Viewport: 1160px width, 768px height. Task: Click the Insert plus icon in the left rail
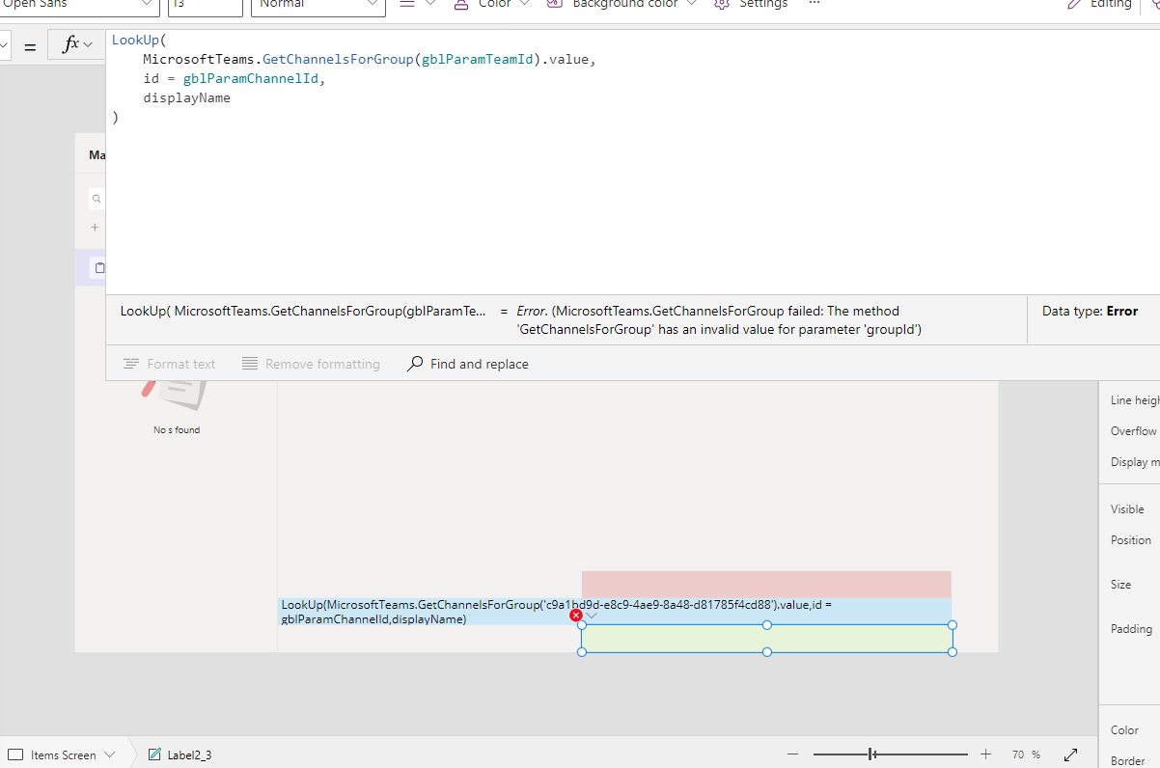[x=95, y=228]
